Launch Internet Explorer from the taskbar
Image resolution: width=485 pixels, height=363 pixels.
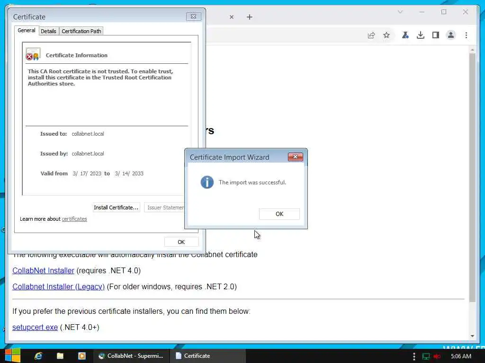(x=38, y=356)
